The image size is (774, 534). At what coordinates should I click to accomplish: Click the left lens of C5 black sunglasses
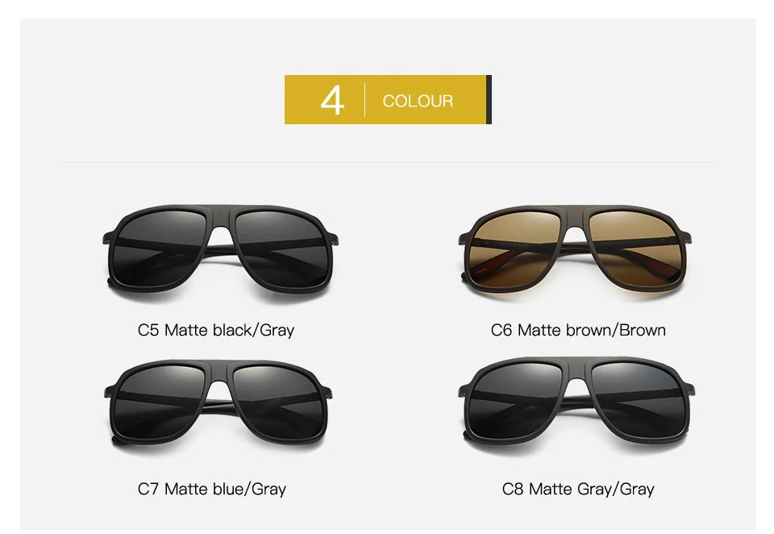pyautogui.click(x=160, y=249)
